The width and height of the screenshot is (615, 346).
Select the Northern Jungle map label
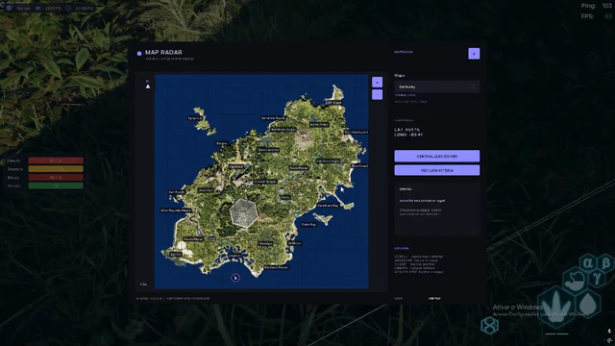tap(283, 129)
